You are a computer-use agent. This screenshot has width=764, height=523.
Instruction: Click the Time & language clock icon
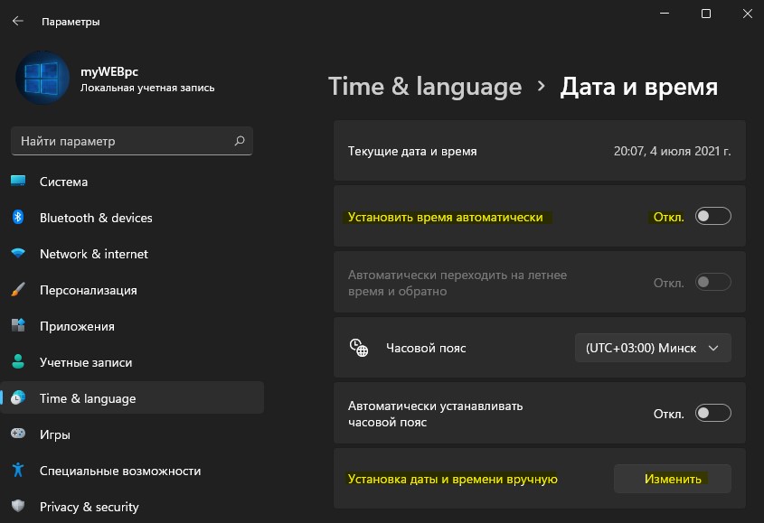tap(18, 397)
